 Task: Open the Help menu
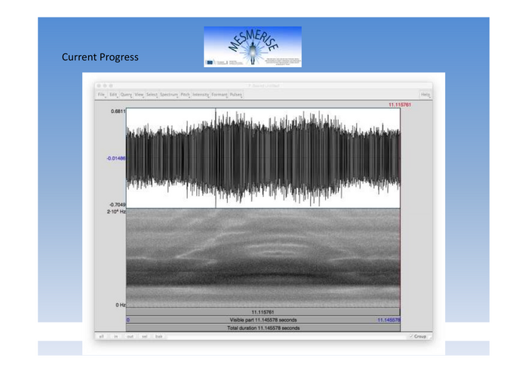[x=425, y=94]
